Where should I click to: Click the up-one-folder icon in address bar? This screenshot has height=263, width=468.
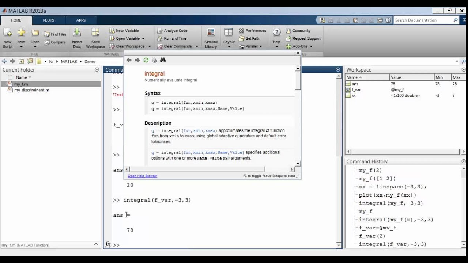point(22,61)
